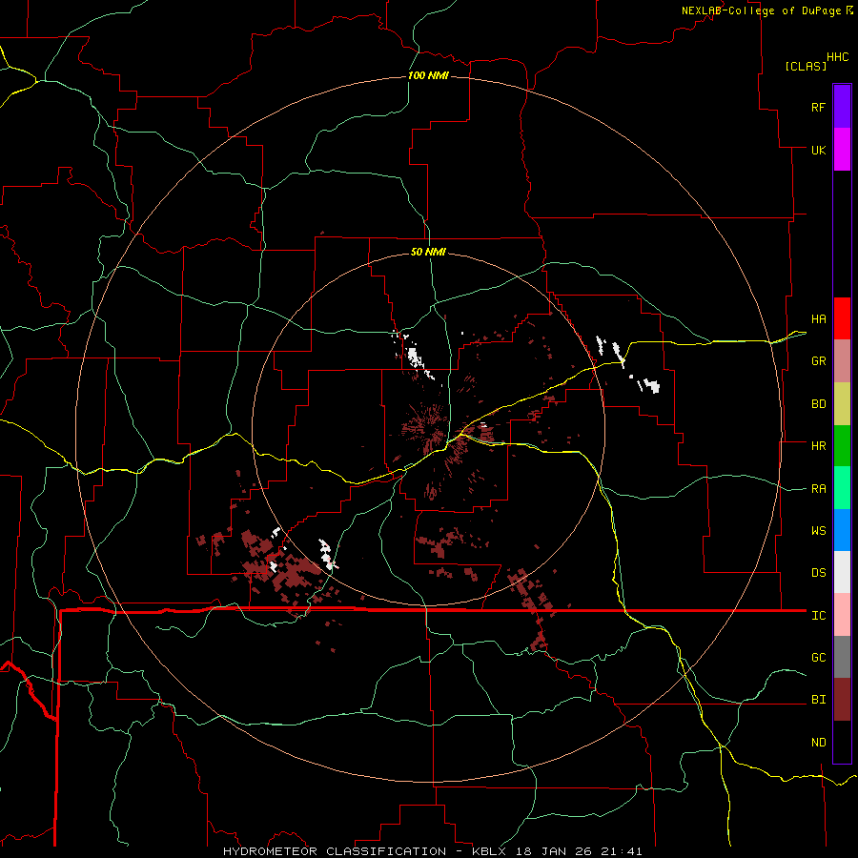Click the NEXLAB-College of DuPage credit text
The image size is (858, 858).
click(x=761, y=10)
